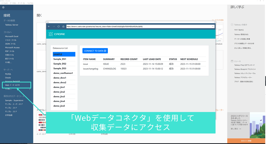Connect to MySQL server

click(8, 74)
